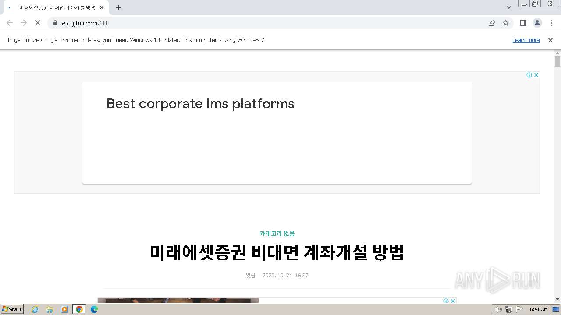Dismiss the Chrome update notice
This screenshot has height=315, width=561.
coord(550,40)
